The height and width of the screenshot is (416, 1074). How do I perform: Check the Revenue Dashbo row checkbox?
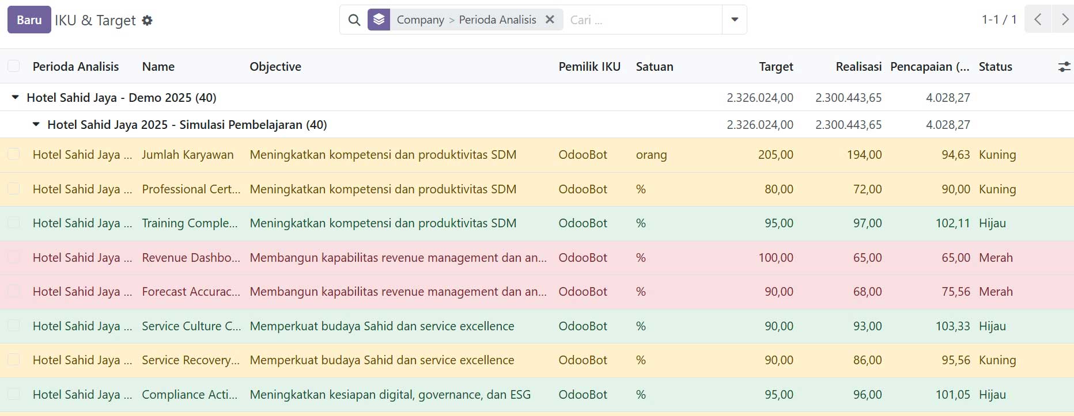(14, 257)
